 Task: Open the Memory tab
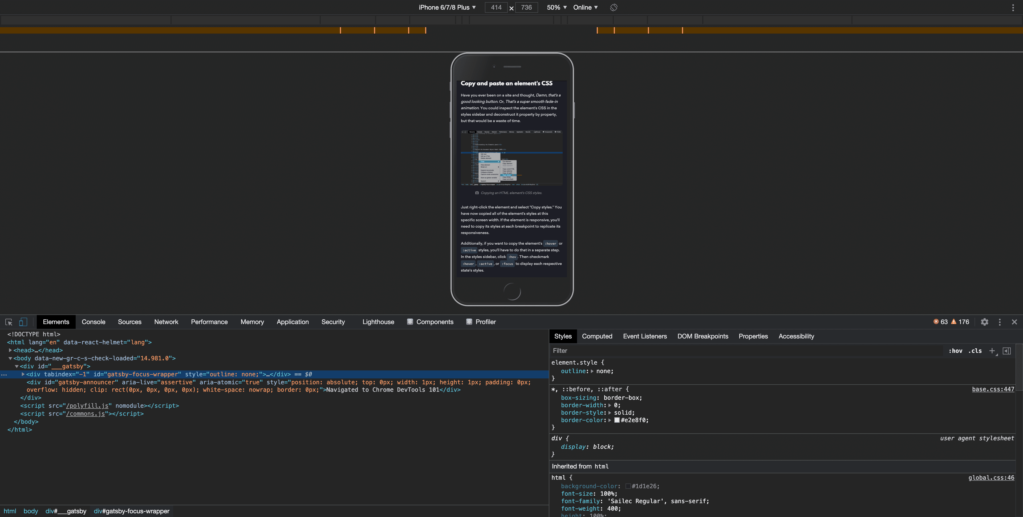pos(252,322)
